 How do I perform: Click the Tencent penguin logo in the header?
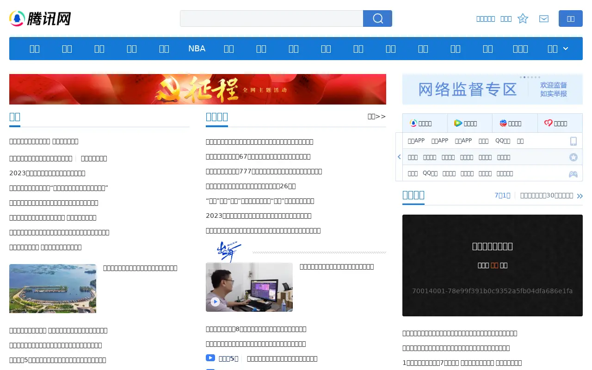coord(40,18)
